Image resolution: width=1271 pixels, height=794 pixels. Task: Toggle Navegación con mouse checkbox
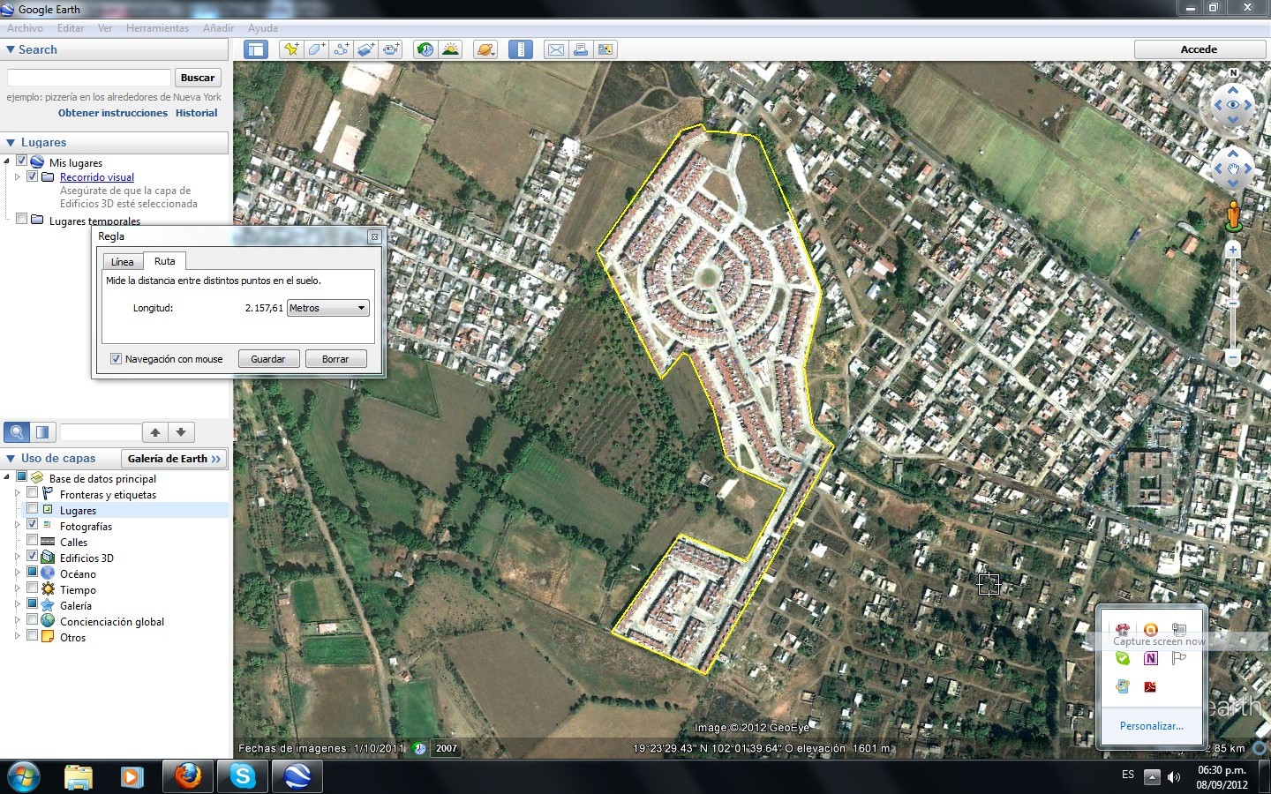(x=116, y=359)
